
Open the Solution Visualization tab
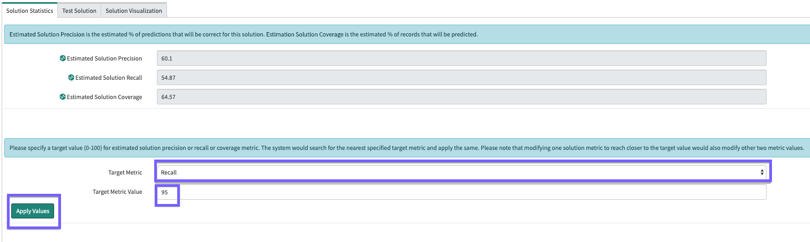(134, 10)
